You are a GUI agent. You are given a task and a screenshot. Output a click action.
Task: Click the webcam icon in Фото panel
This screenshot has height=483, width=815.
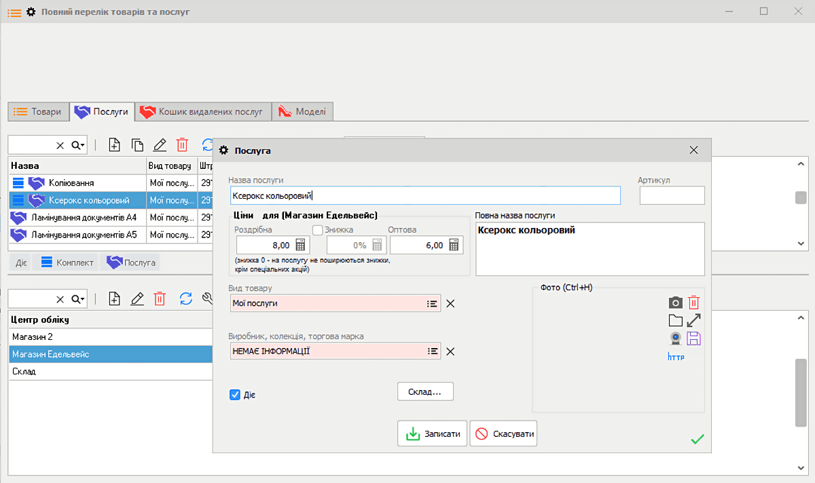click(675, 338)
